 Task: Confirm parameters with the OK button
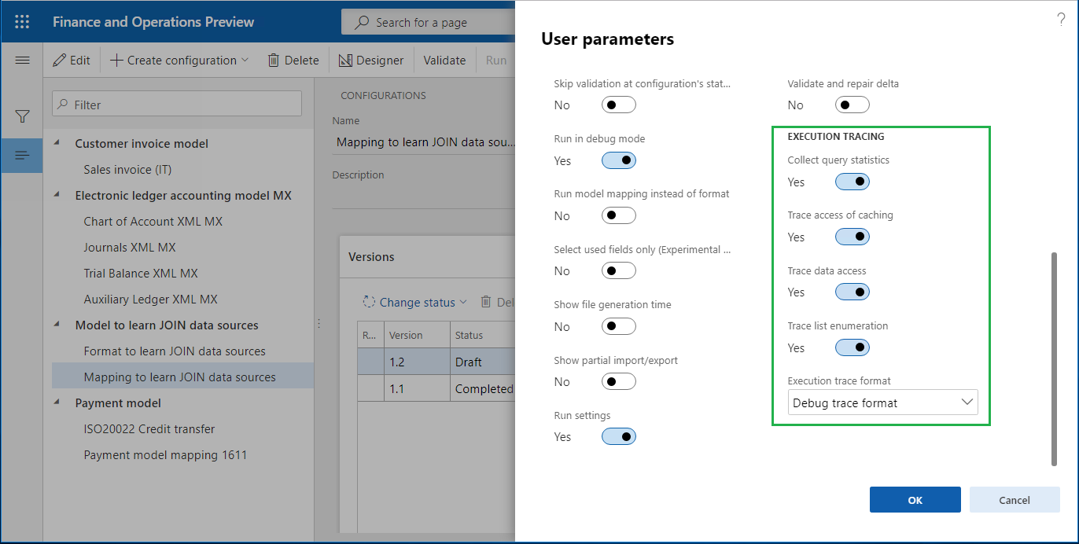click(915, 499)
